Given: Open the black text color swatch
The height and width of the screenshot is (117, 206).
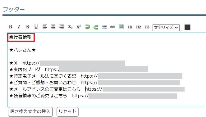Looking at the screenshot, I should (187, 27).
